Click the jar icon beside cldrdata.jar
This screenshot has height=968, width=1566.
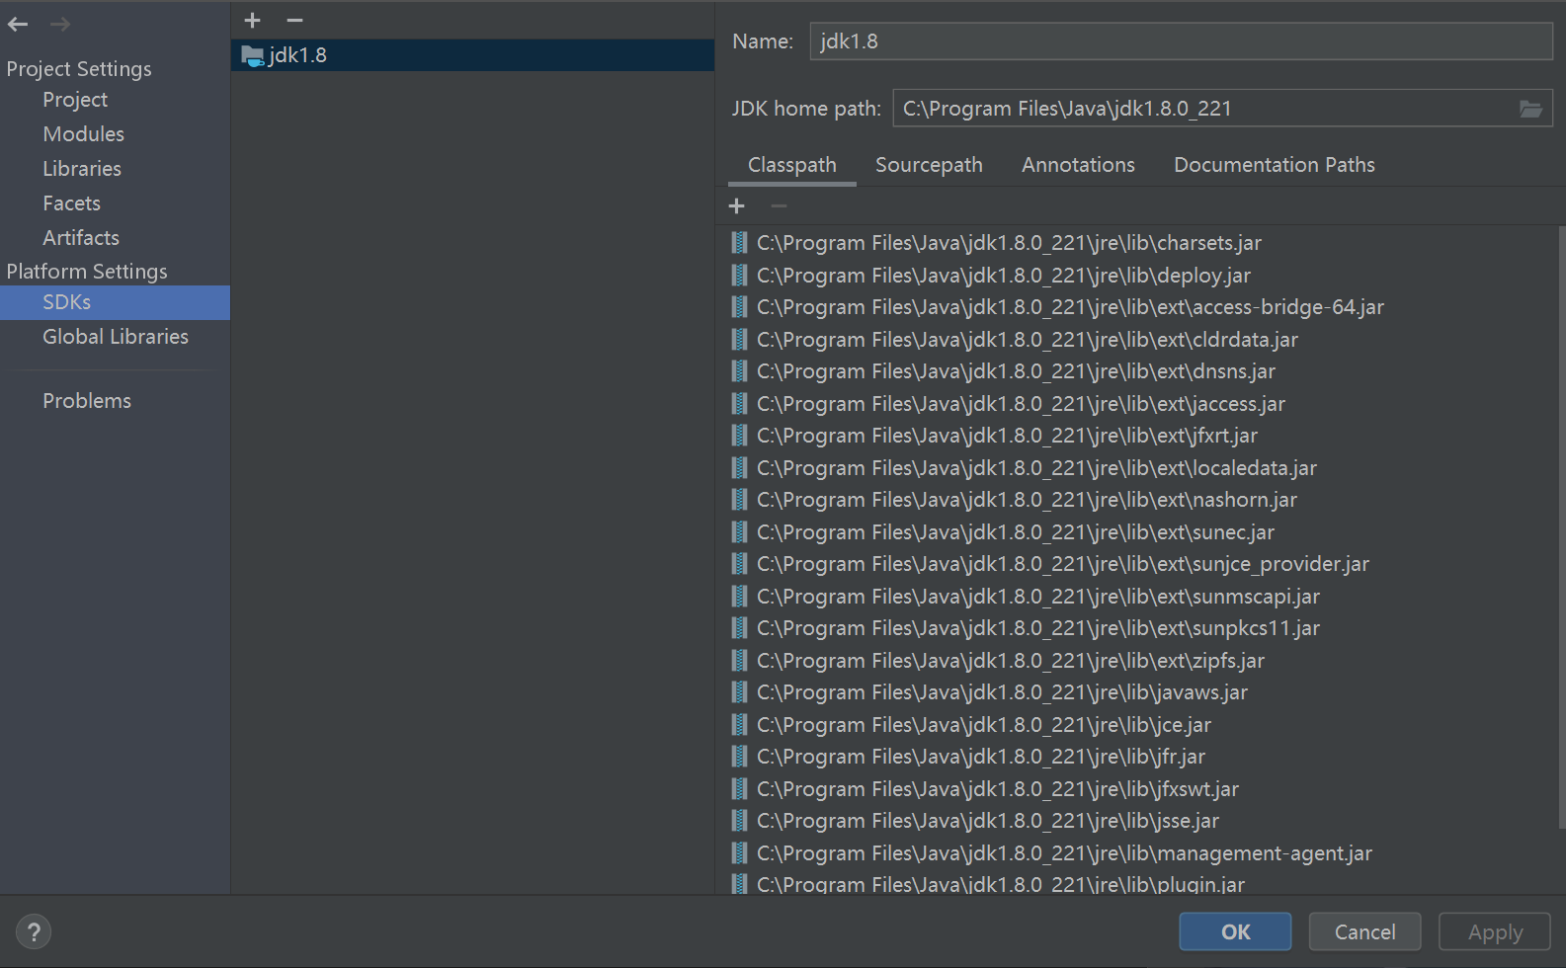tap(739, 339)
